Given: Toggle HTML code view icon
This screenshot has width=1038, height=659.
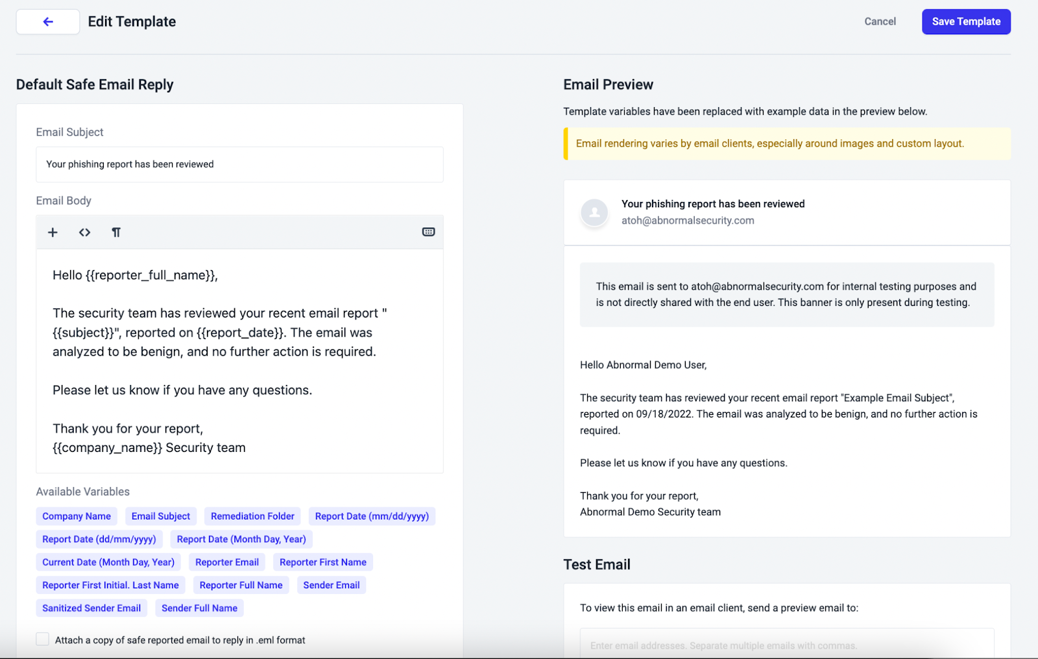Looking at the screenshot, I should pos(85,232).
